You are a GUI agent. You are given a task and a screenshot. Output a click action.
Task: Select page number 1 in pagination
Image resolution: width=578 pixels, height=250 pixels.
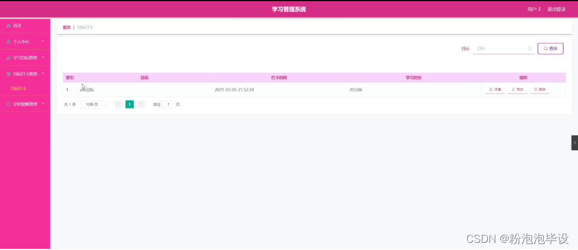pos(129,104)
